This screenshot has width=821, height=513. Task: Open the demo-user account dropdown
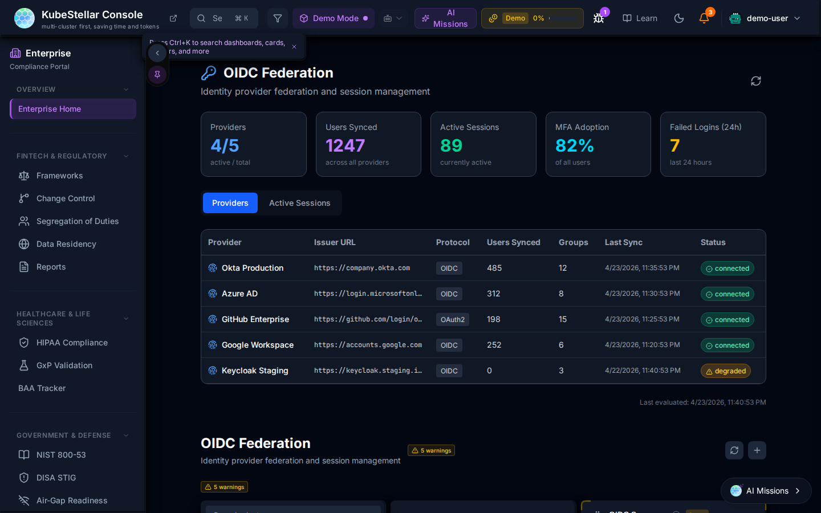point(766,18)
